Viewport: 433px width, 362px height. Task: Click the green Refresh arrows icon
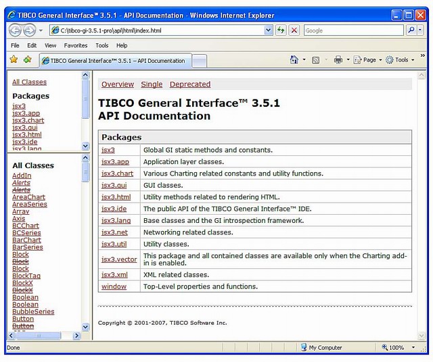[x=281, y=30]
